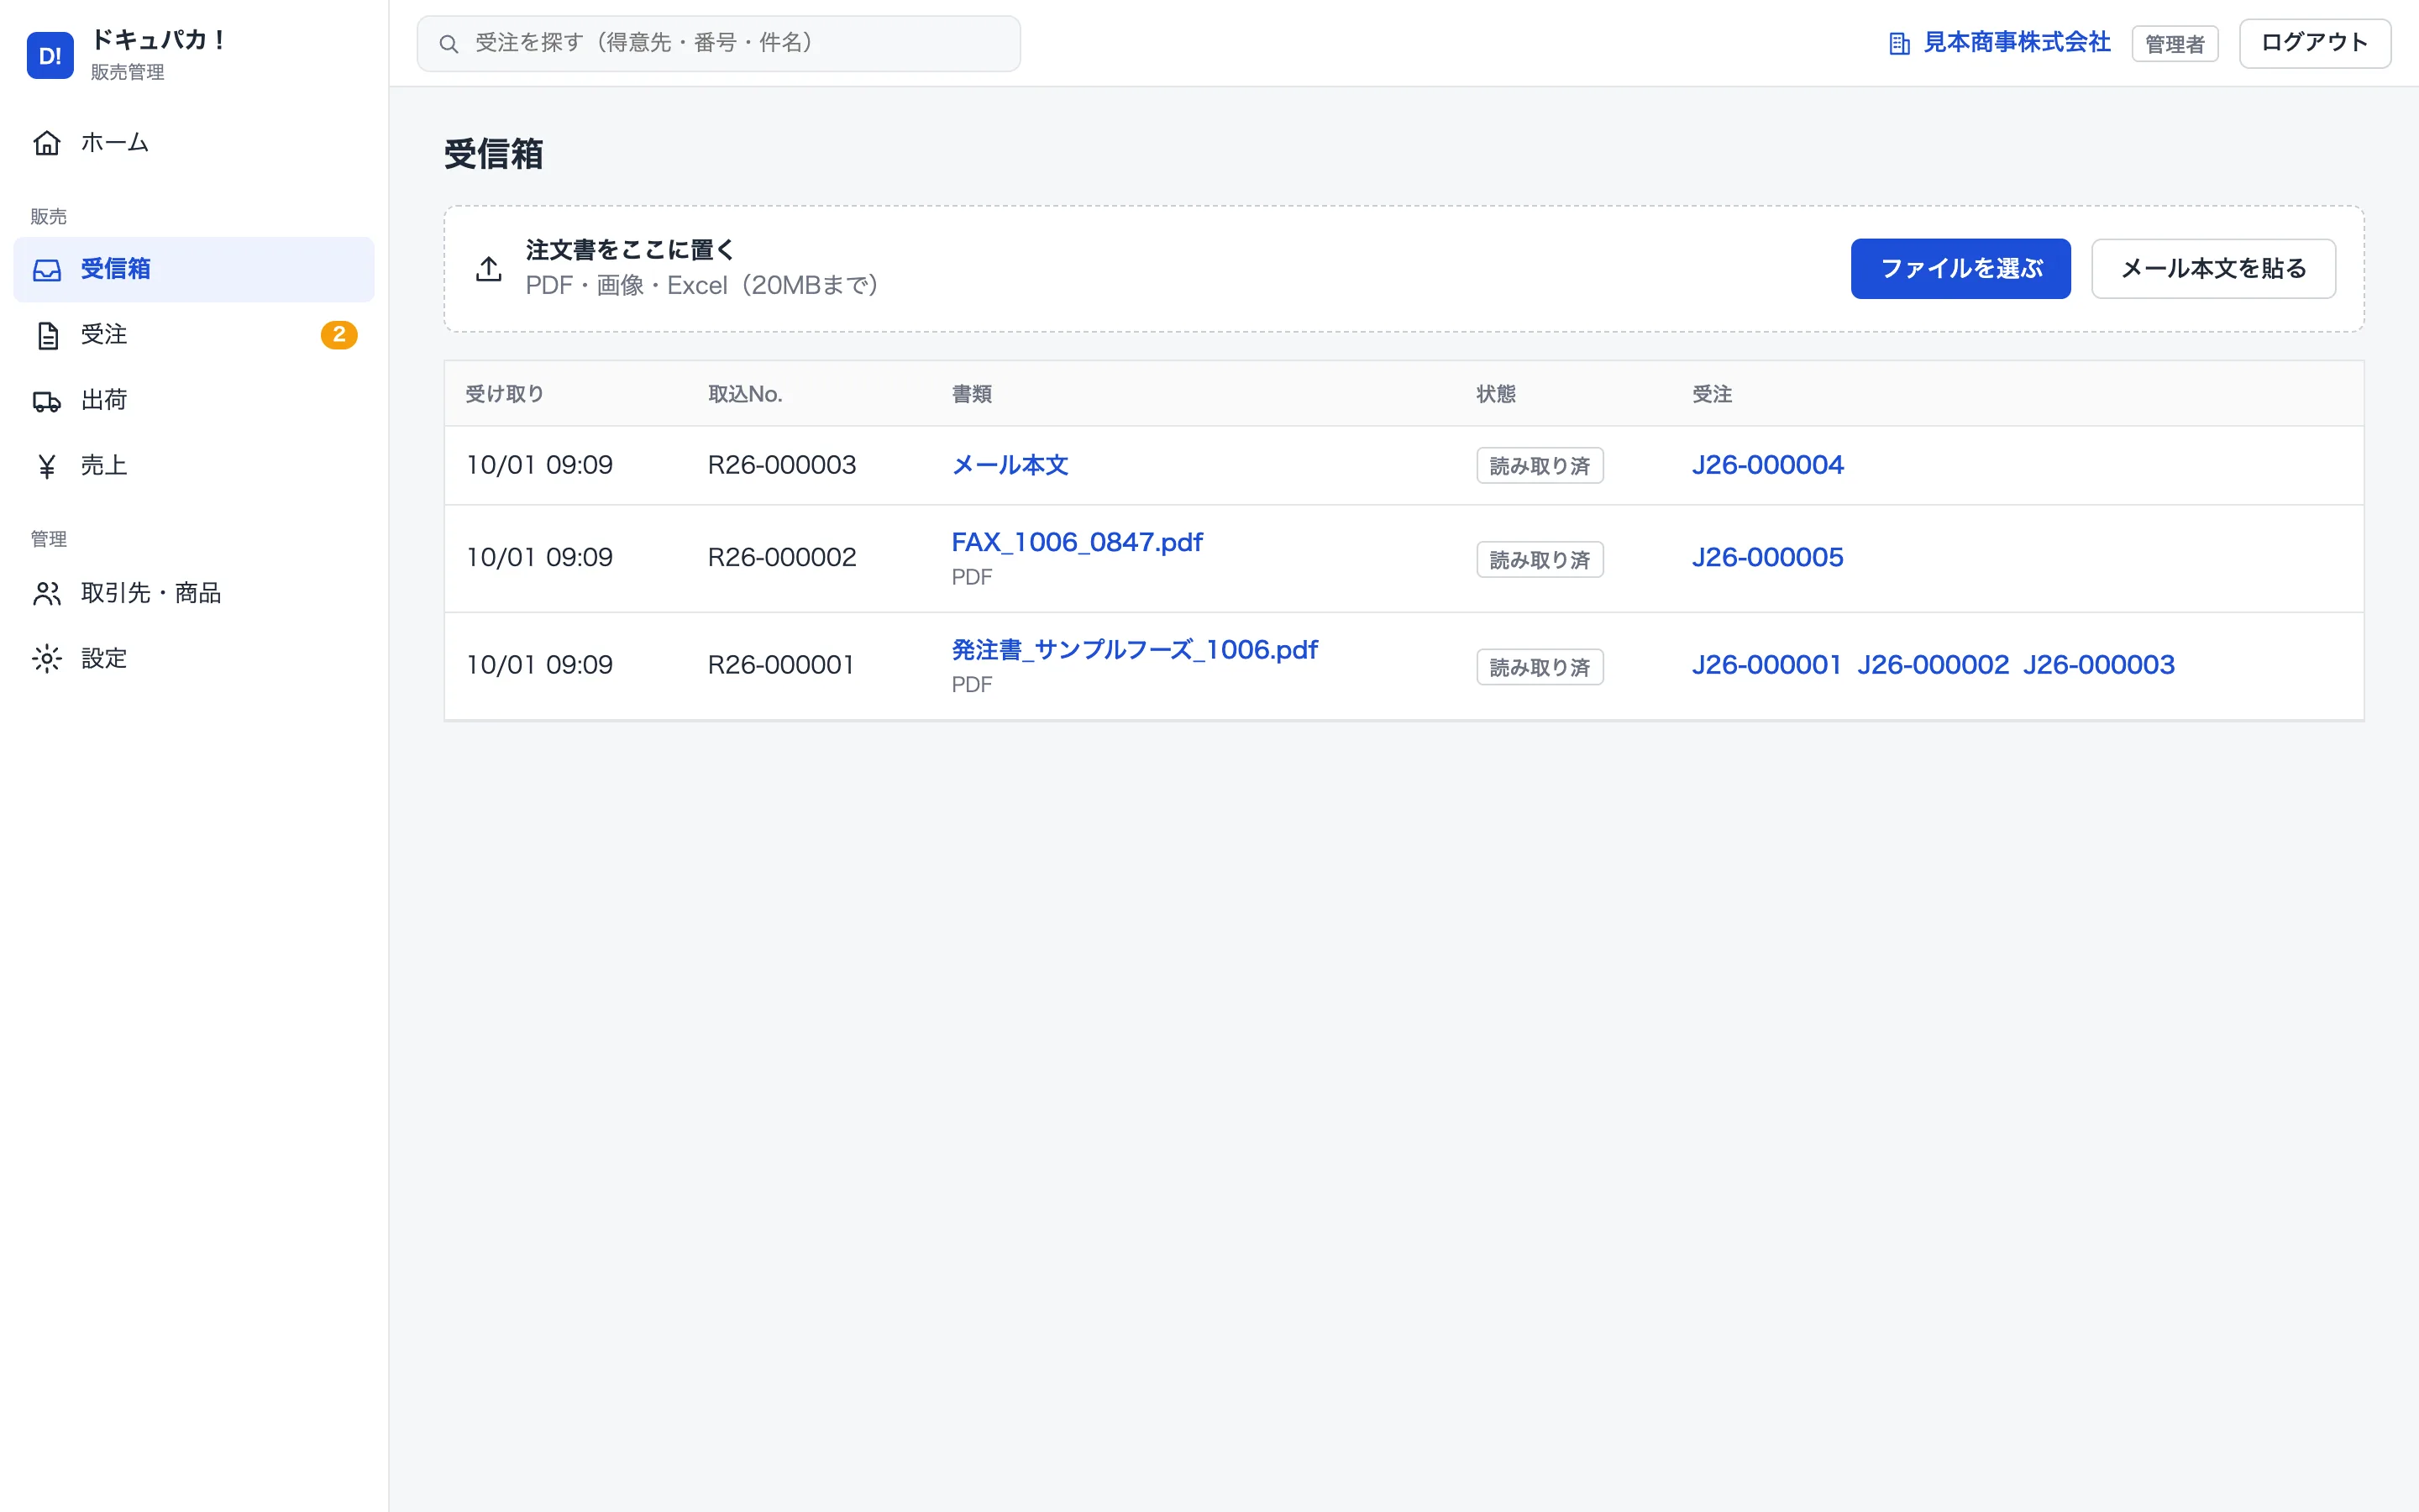Click the R26-000002 import number
Viewport: 2419px width, 1512px height.
[782, 558]
